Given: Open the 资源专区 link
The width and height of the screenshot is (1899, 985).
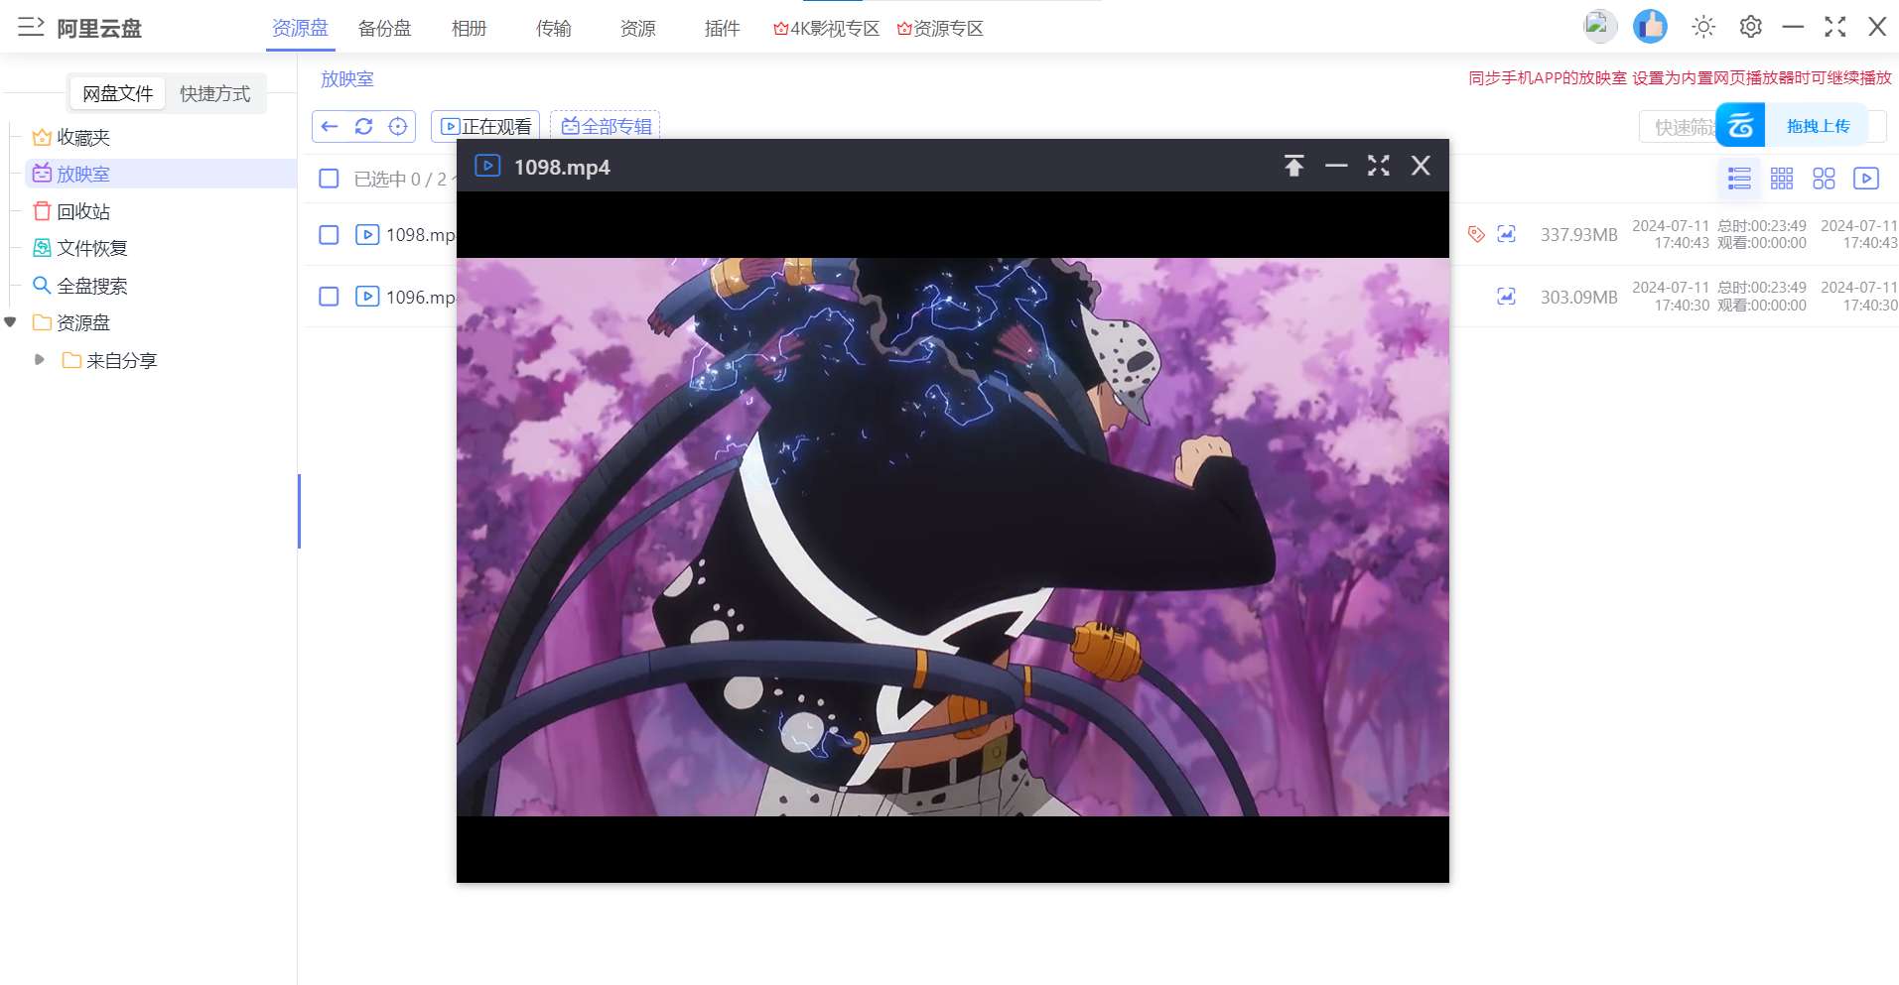Looking at the screenshot, I should pos(940,28).
